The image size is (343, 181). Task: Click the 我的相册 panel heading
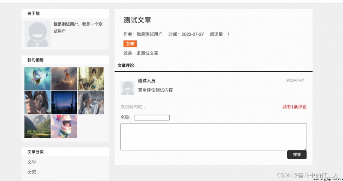click(36, 60)
